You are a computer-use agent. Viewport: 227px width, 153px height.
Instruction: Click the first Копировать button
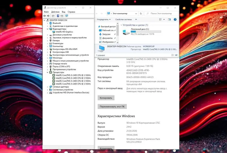pos(106,98)
